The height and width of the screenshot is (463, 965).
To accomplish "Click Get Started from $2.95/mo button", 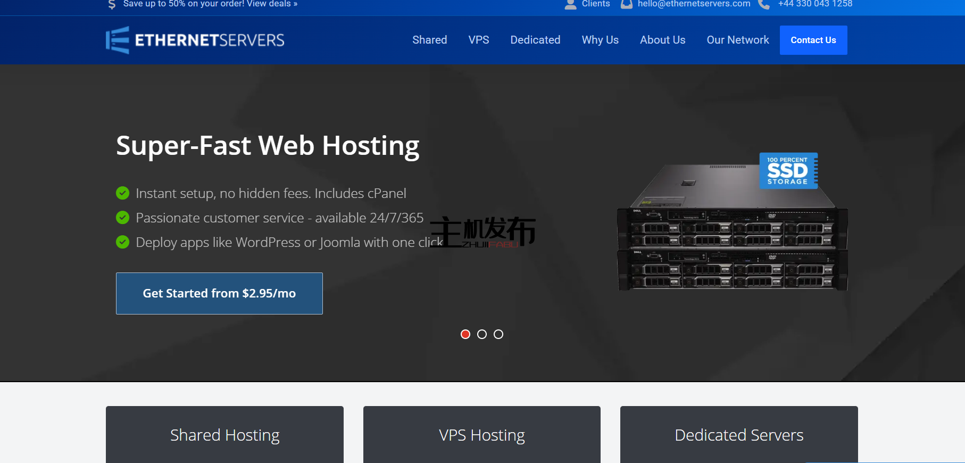I will (219, 293).
